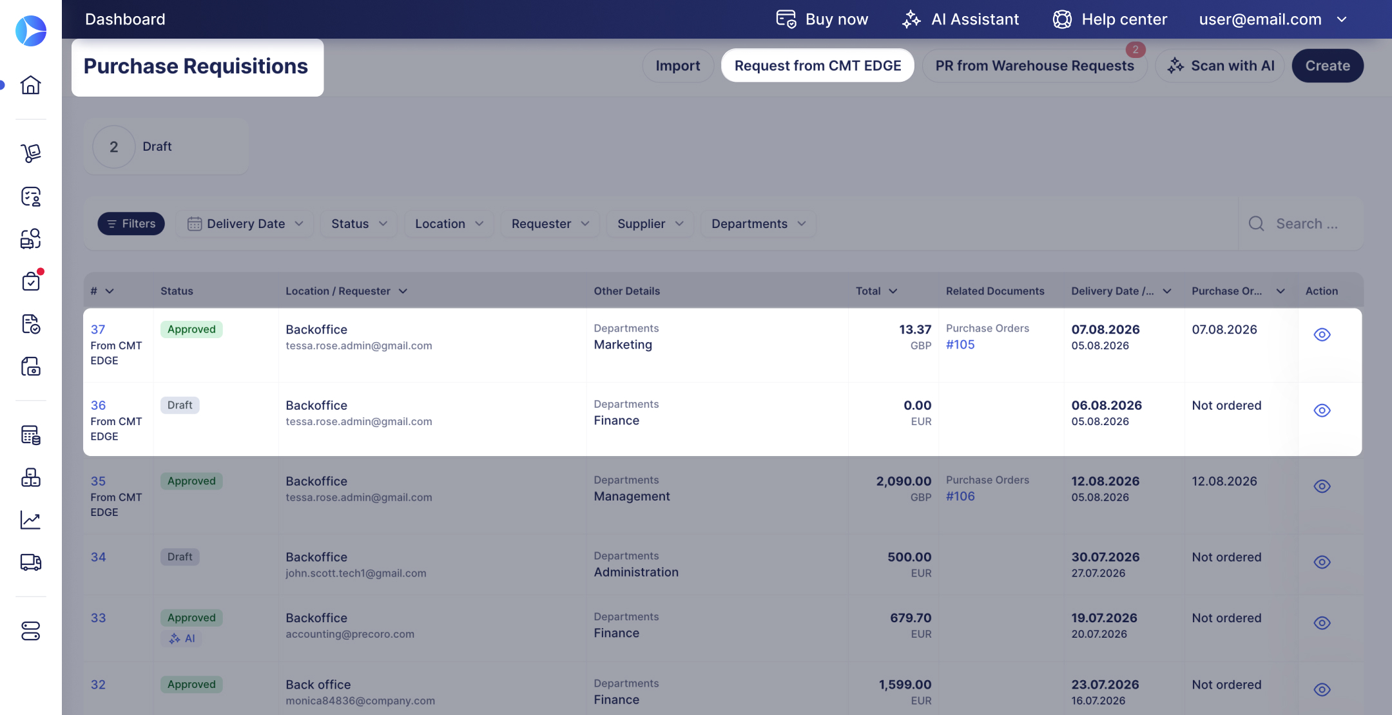
Task: Click PR from Warehouse Requests button
Action: coord(1035,66)
